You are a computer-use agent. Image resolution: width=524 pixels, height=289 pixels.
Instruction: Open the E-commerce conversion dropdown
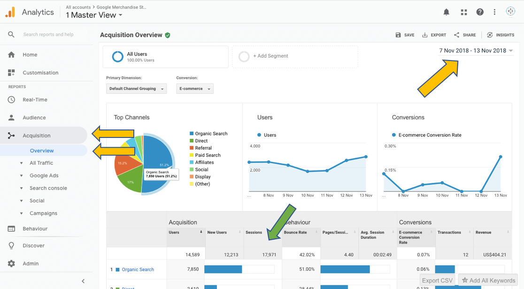(x=195, y=89)
